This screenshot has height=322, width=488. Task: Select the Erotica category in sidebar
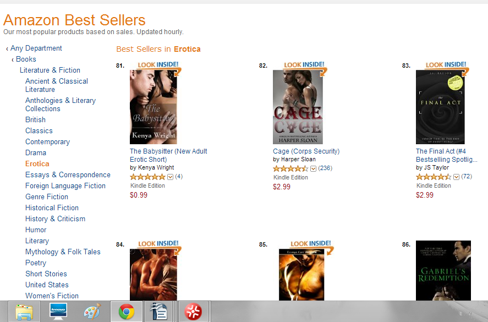37,164
